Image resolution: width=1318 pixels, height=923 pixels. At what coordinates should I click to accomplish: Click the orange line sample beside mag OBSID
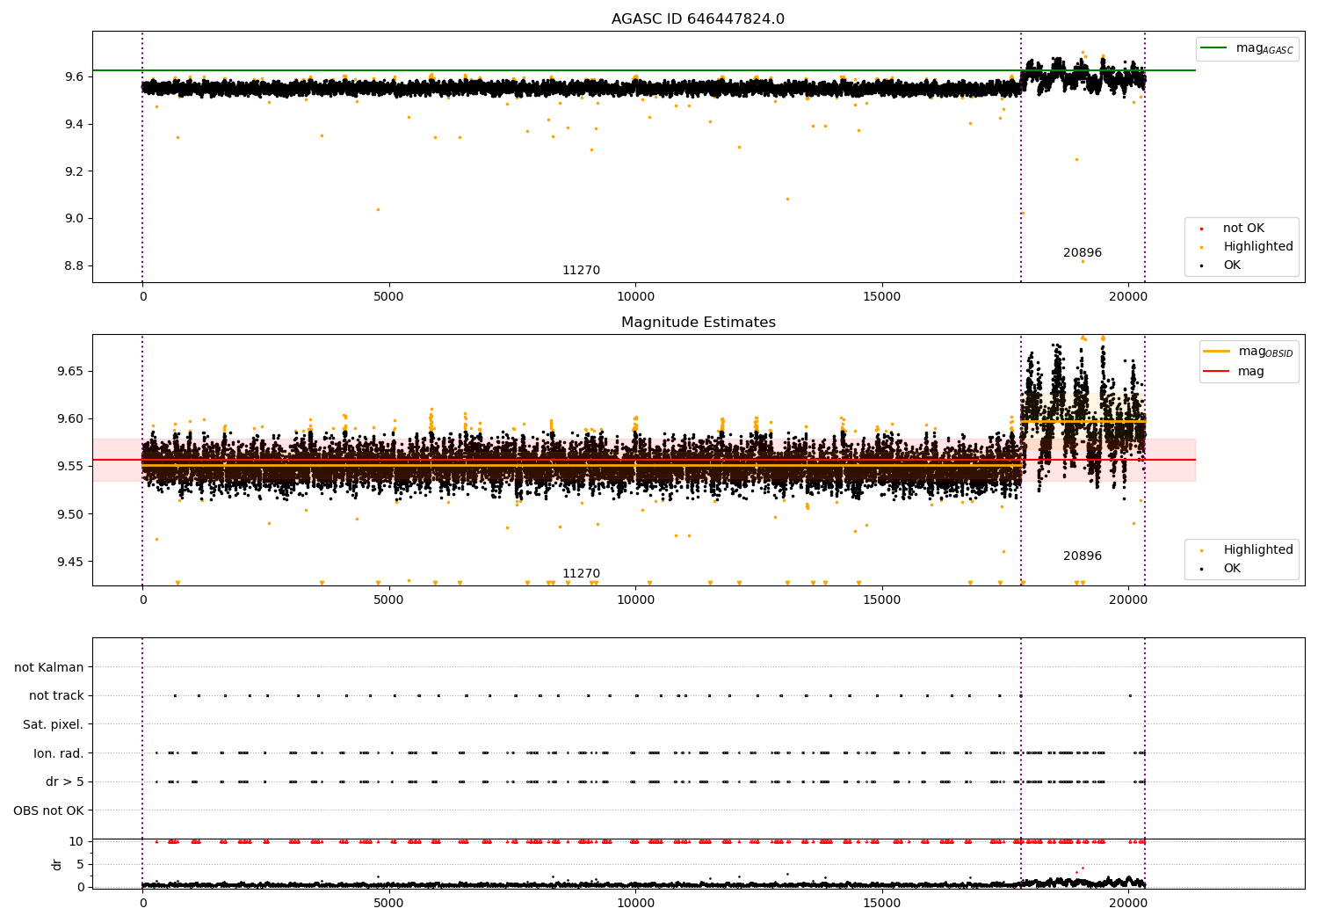click(x=1217, y=352)
